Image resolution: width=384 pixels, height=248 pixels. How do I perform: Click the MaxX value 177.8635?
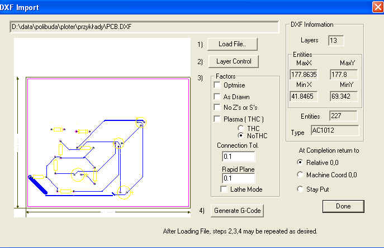click(304, 75)
